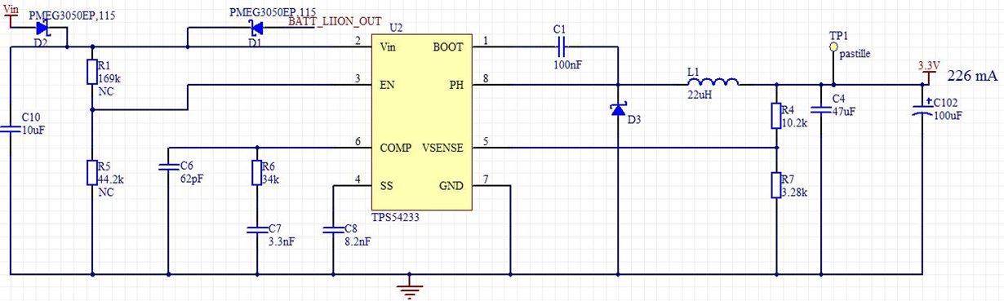Click the COMP pin label

point(396,148)
